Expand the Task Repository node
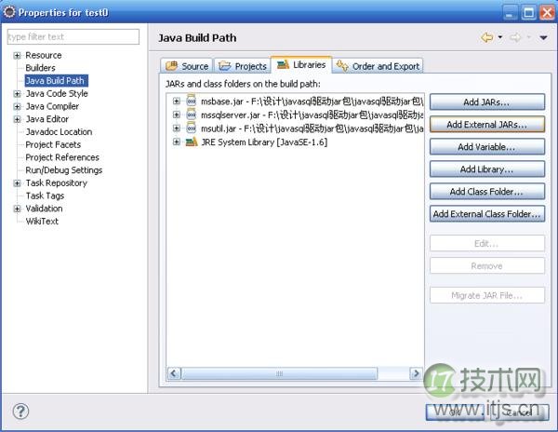This screenshot has height=432, width=558. [17, 183]
